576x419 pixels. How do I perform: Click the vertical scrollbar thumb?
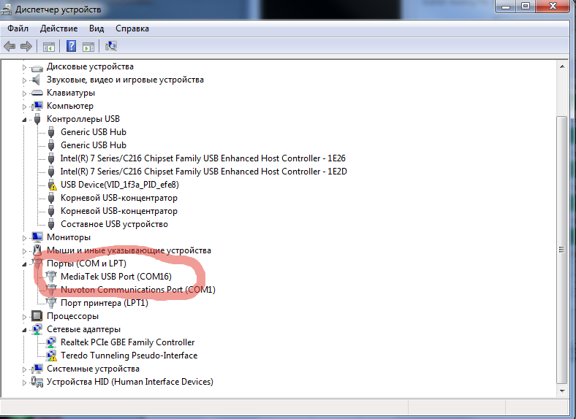coord(561,250)
